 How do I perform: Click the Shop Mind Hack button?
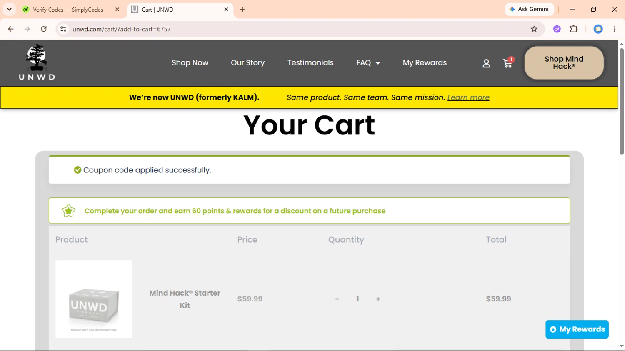point(564,63)
